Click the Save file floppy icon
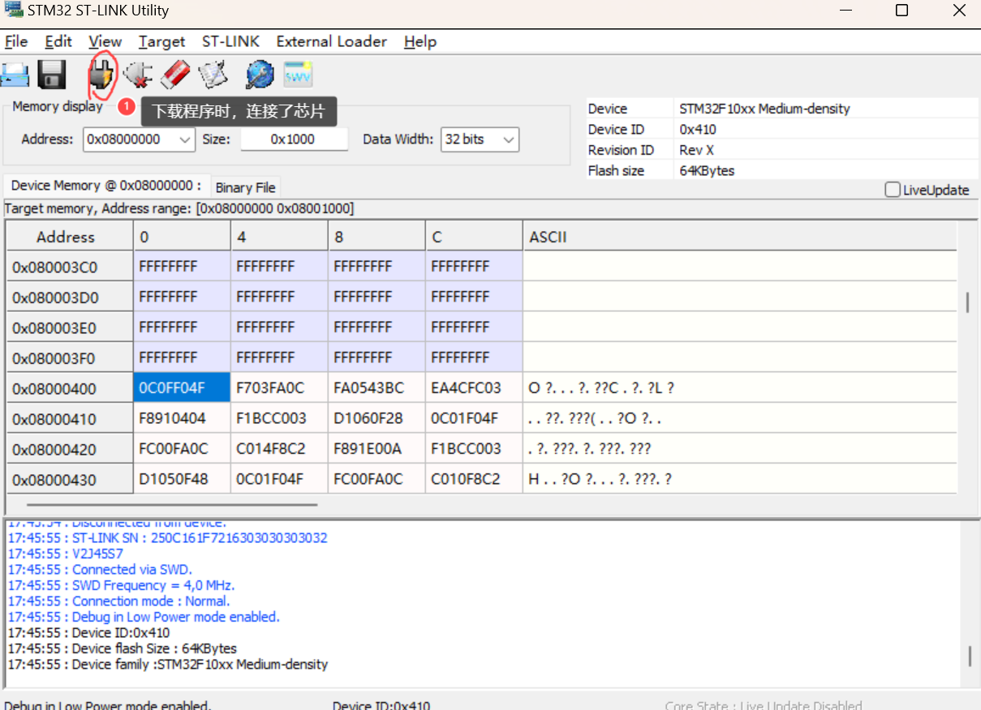The height and width of the screenshot is (710, 981). click(52, 75)
